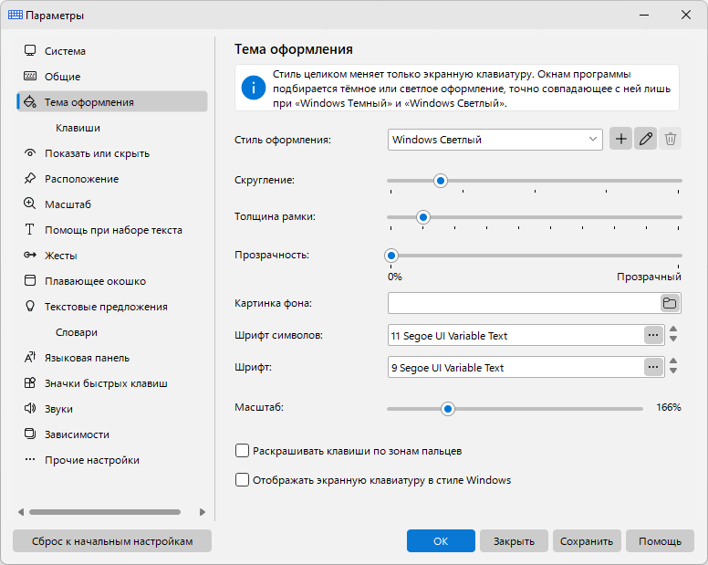Viewport: 708px width, 565px height.
Task: Click the Сохранить button
Action: pyautogui.click(x=587, y=541)
